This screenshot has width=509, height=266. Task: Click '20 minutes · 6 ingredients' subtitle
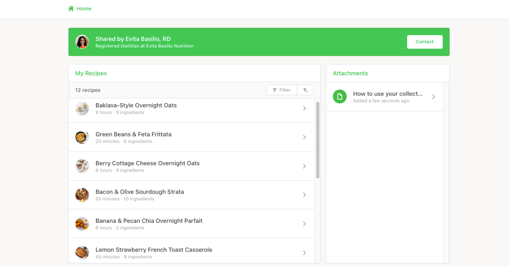click(x=124, y=141)
